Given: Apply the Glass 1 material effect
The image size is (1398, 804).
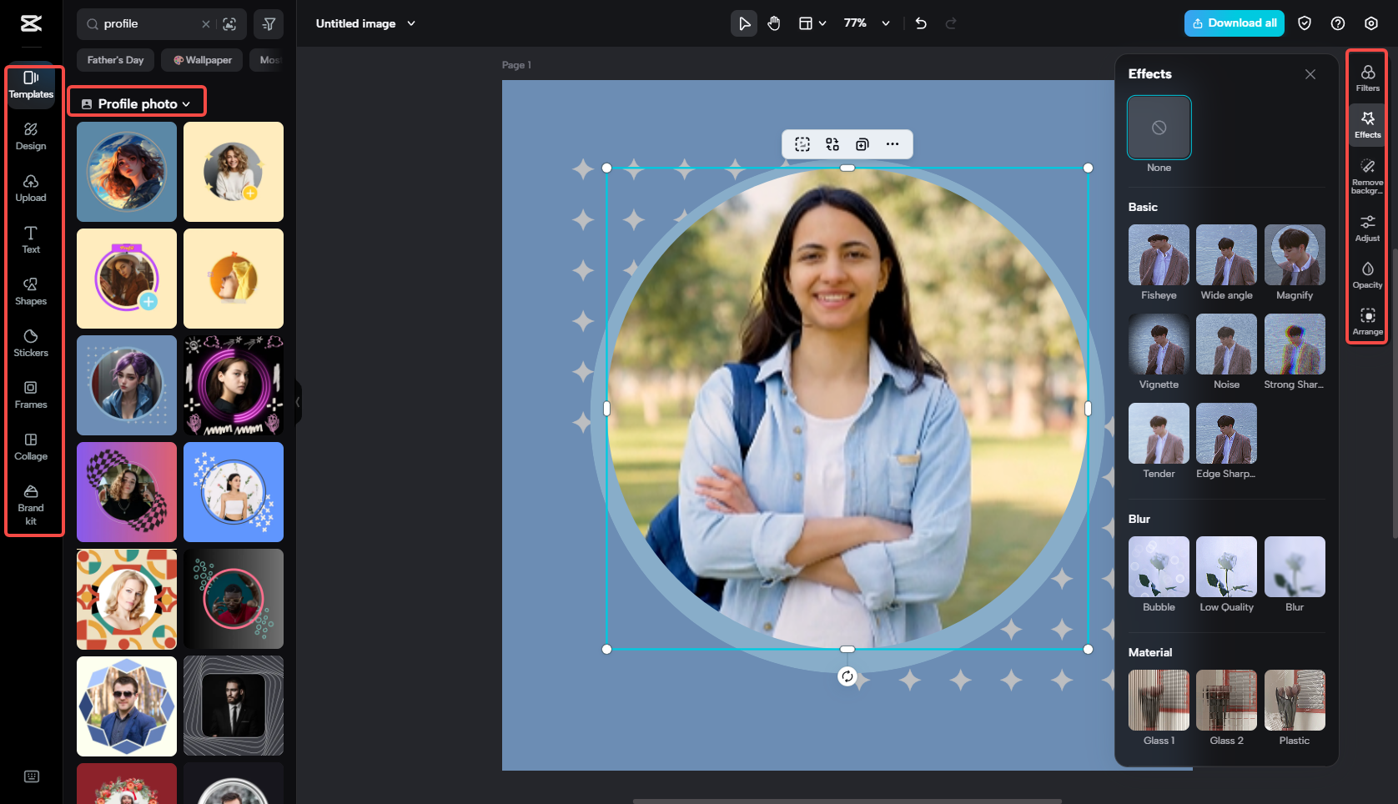Looking at the screenshot, I should pyautogui.click(x=1159, y=701).
